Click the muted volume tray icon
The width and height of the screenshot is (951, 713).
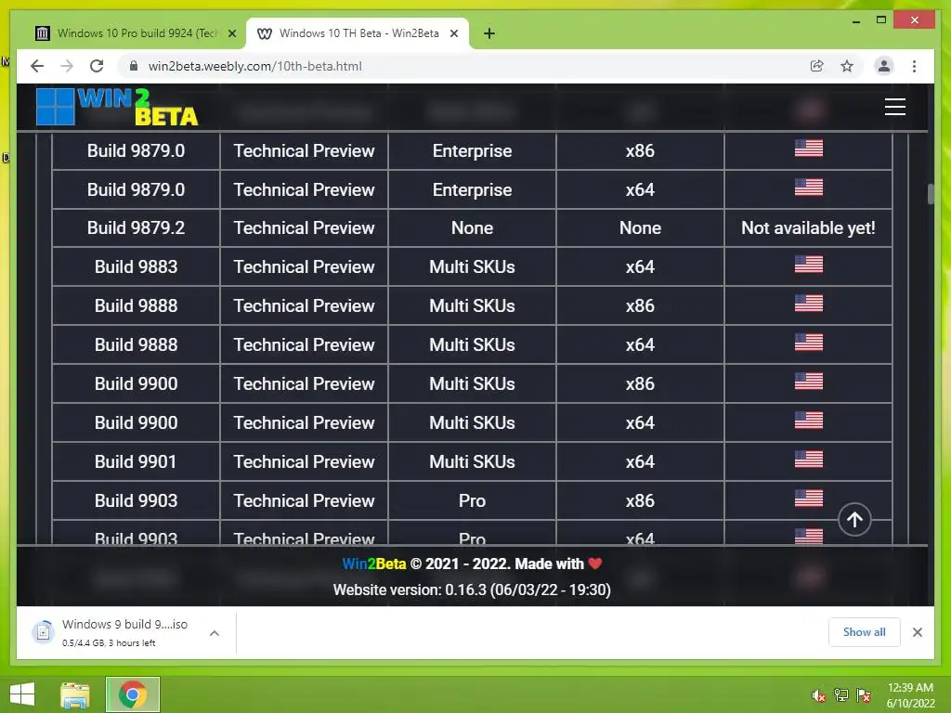point(819,695)
